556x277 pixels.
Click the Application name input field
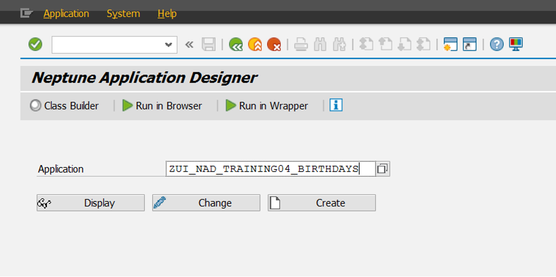(270, 169)
